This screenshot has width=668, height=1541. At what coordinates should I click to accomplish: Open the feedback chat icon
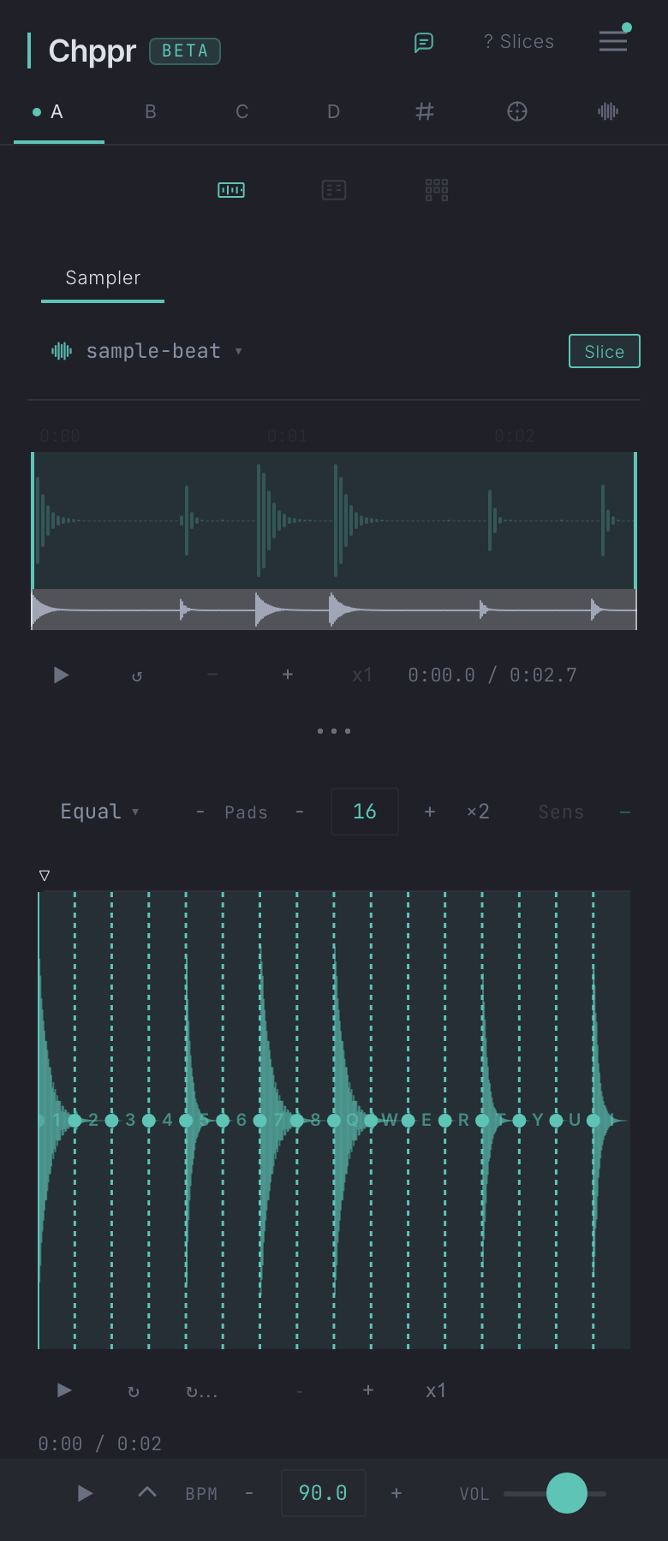tap(423, 42)
